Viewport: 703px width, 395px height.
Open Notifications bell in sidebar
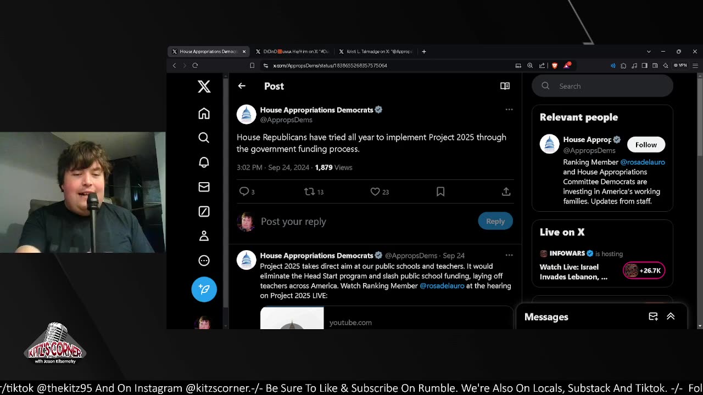pyautogui.click(x=204, y=162)
